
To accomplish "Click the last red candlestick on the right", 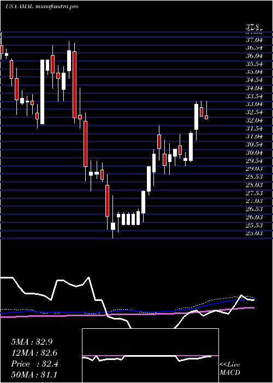I will pos(206,117).
